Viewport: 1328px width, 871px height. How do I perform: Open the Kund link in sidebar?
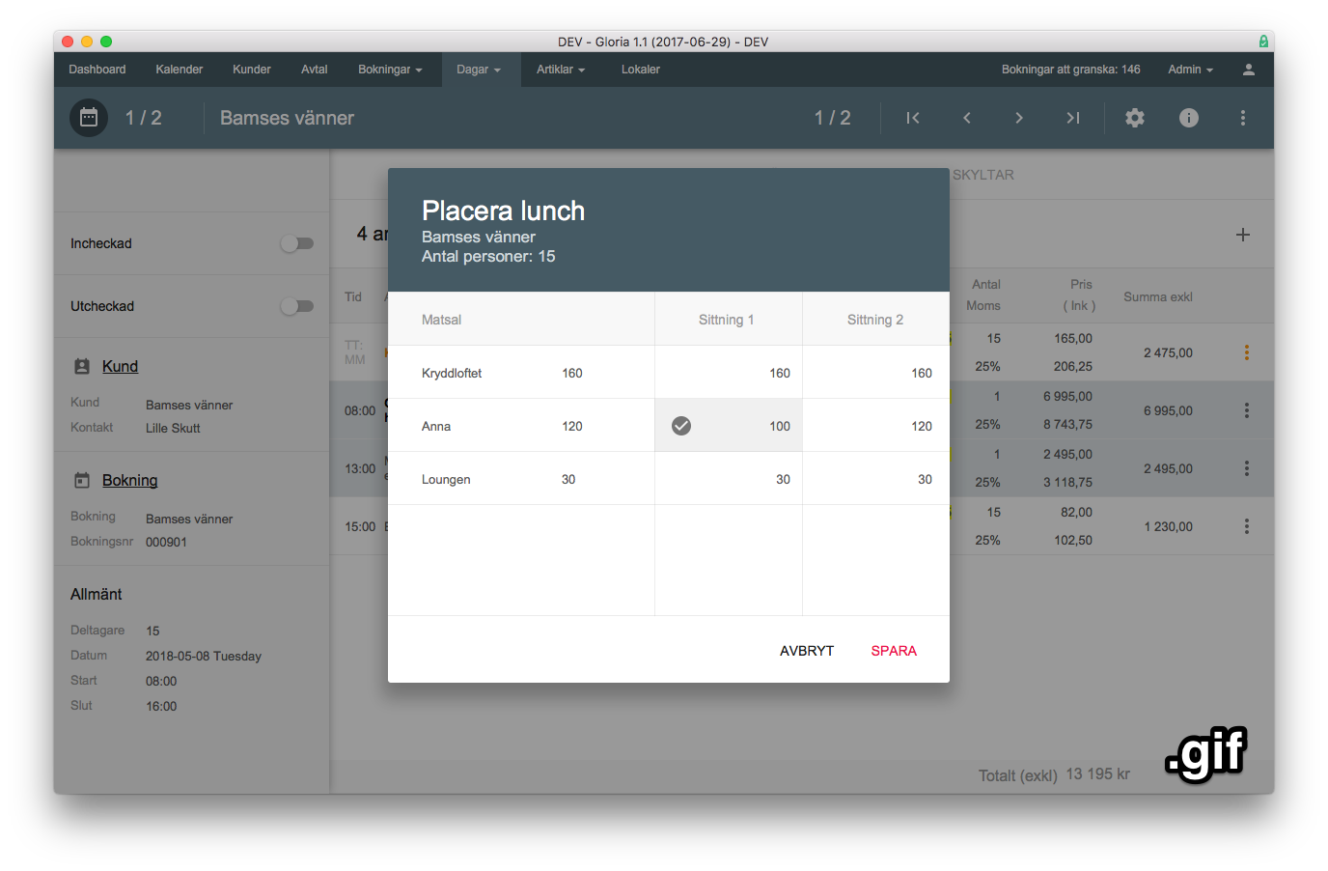(120, 366)
